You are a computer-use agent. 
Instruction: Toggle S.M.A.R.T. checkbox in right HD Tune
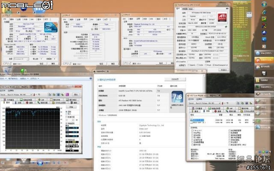[x=192, y=130]
